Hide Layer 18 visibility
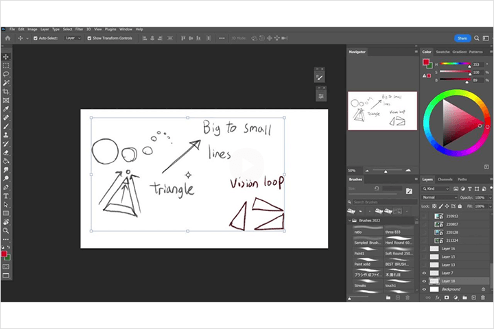 coord(424,281)
